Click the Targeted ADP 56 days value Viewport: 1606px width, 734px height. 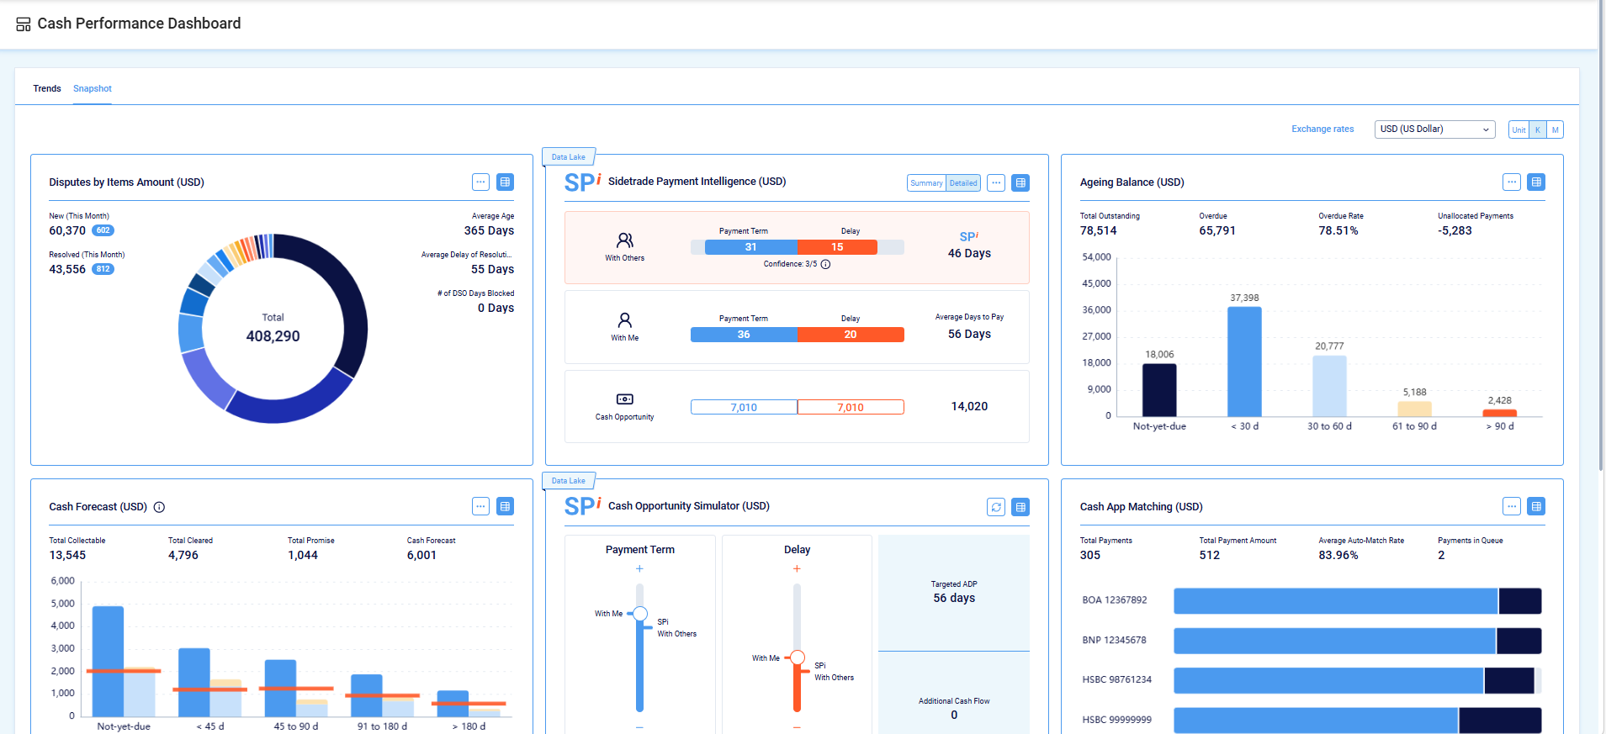954,598
